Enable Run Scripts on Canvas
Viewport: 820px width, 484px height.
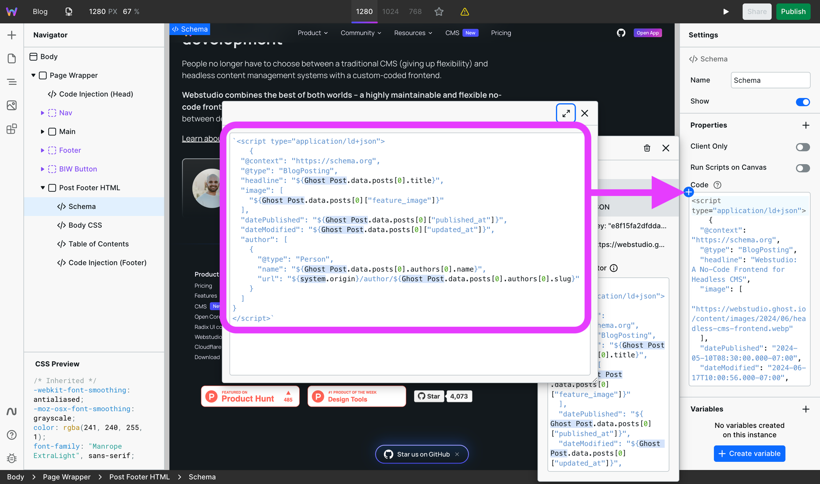pyautogui.click(x=803, y=168)
